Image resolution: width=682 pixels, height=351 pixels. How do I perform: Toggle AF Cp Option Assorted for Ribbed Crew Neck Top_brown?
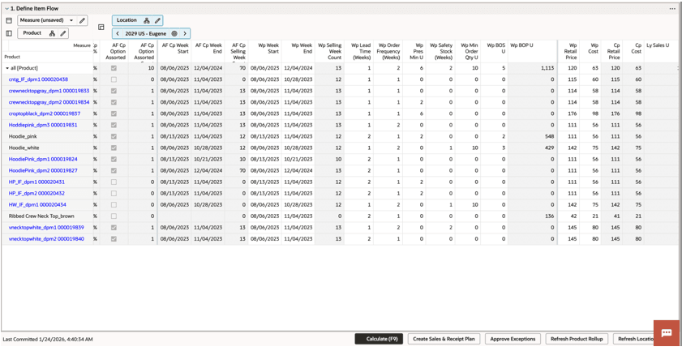(x=114, y=216)
